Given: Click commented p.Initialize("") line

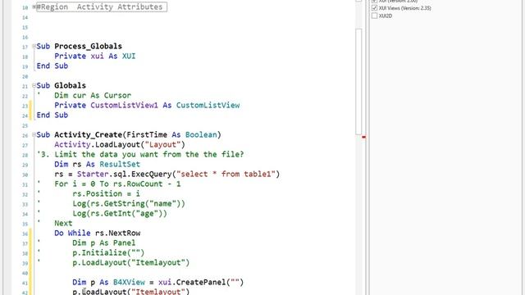Looking at the screenshot, I should 108,253.
